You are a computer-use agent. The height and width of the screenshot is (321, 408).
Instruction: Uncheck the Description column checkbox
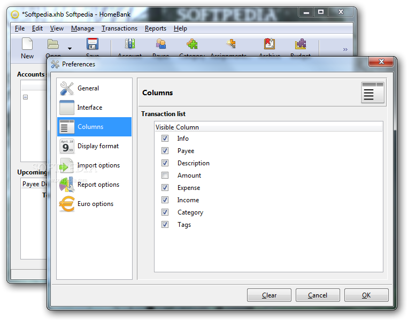[165, 163]
